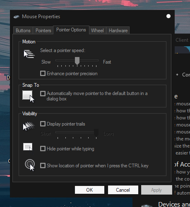This screenshot has width=190, height=207.
Task: Click the Client text in background window
Action: (x=182, y=40)
